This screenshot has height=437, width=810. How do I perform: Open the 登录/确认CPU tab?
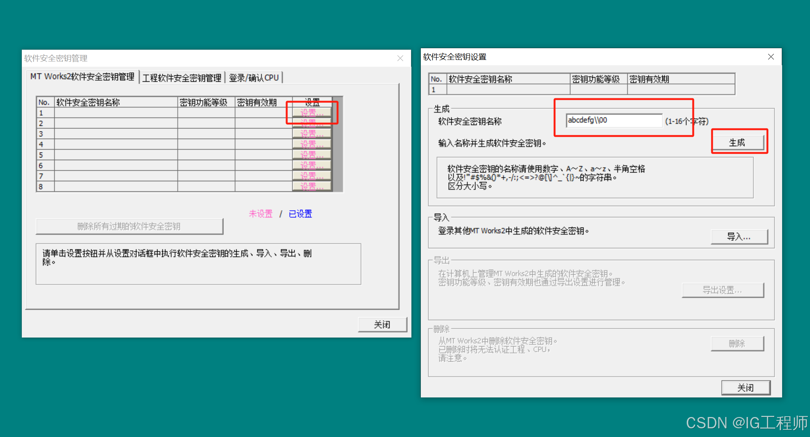[x=254, y=78]
